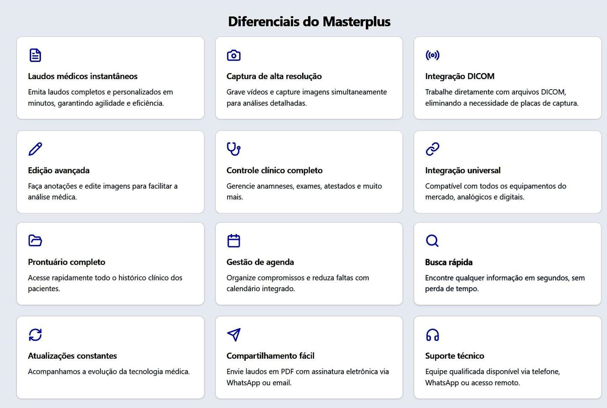Image resolution: width=607 pixels, height=408 pixels.
Task: Click the stethoscope icon for Controle clínico completo
Action: 234,149
